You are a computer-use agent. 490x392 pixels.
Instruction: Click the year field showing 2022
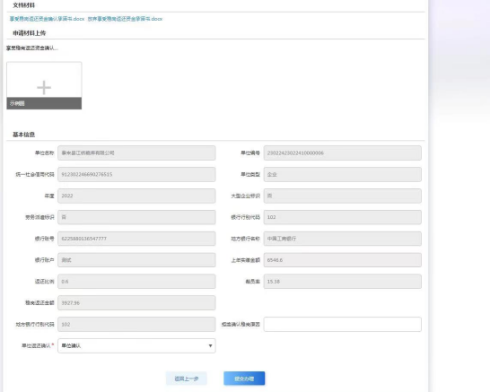(136, 196)
